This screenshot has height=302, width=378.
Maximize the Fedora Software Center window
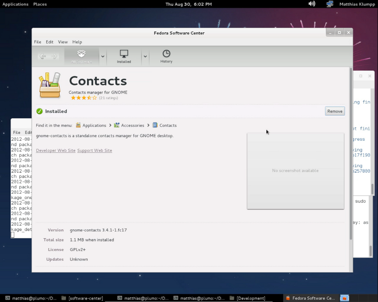(x=339, y=33)
